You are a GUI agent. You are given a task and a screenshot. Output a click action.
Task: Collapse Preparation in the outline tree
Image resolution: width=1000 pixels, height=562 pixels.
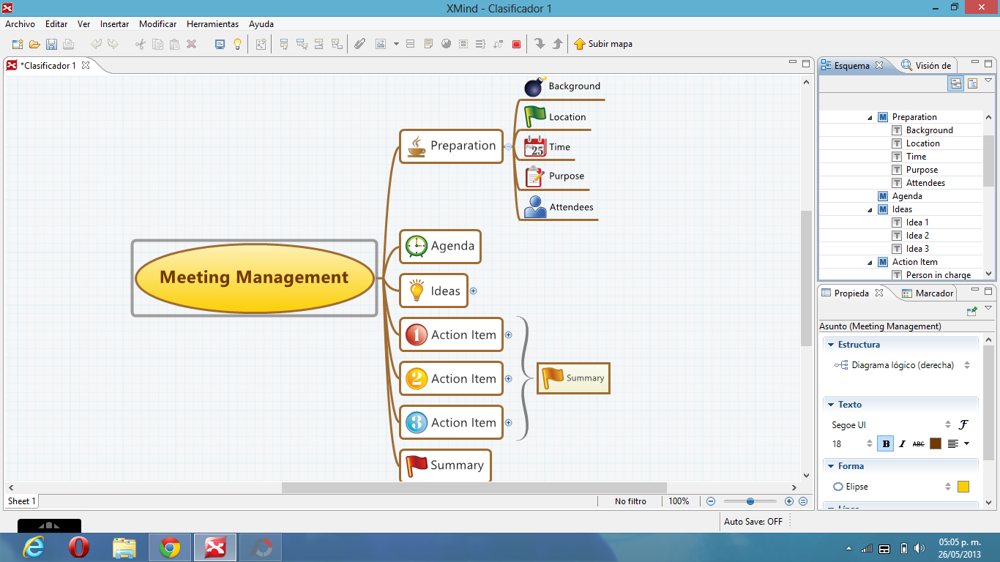870,117
